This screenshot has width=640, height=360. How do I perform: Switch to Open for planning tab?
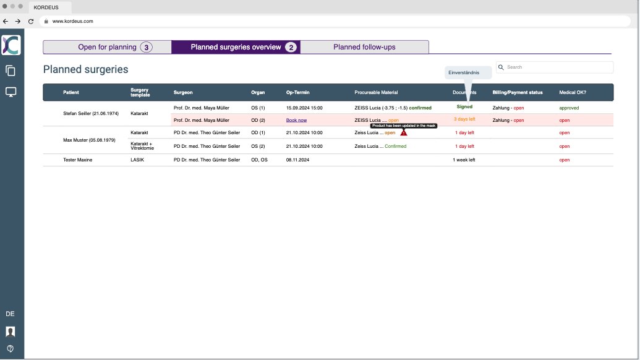[107, 47]
